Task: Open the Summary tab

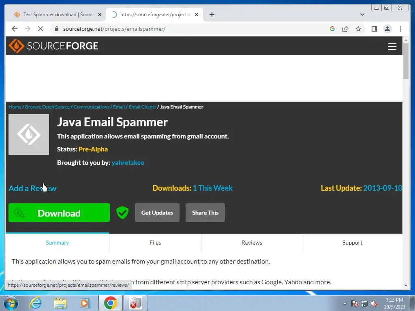Action: pyautogui.click(x=57, y=243)
